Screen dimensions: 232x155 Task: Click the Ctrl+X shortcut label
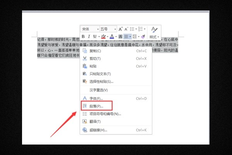[x=141, y=59]
